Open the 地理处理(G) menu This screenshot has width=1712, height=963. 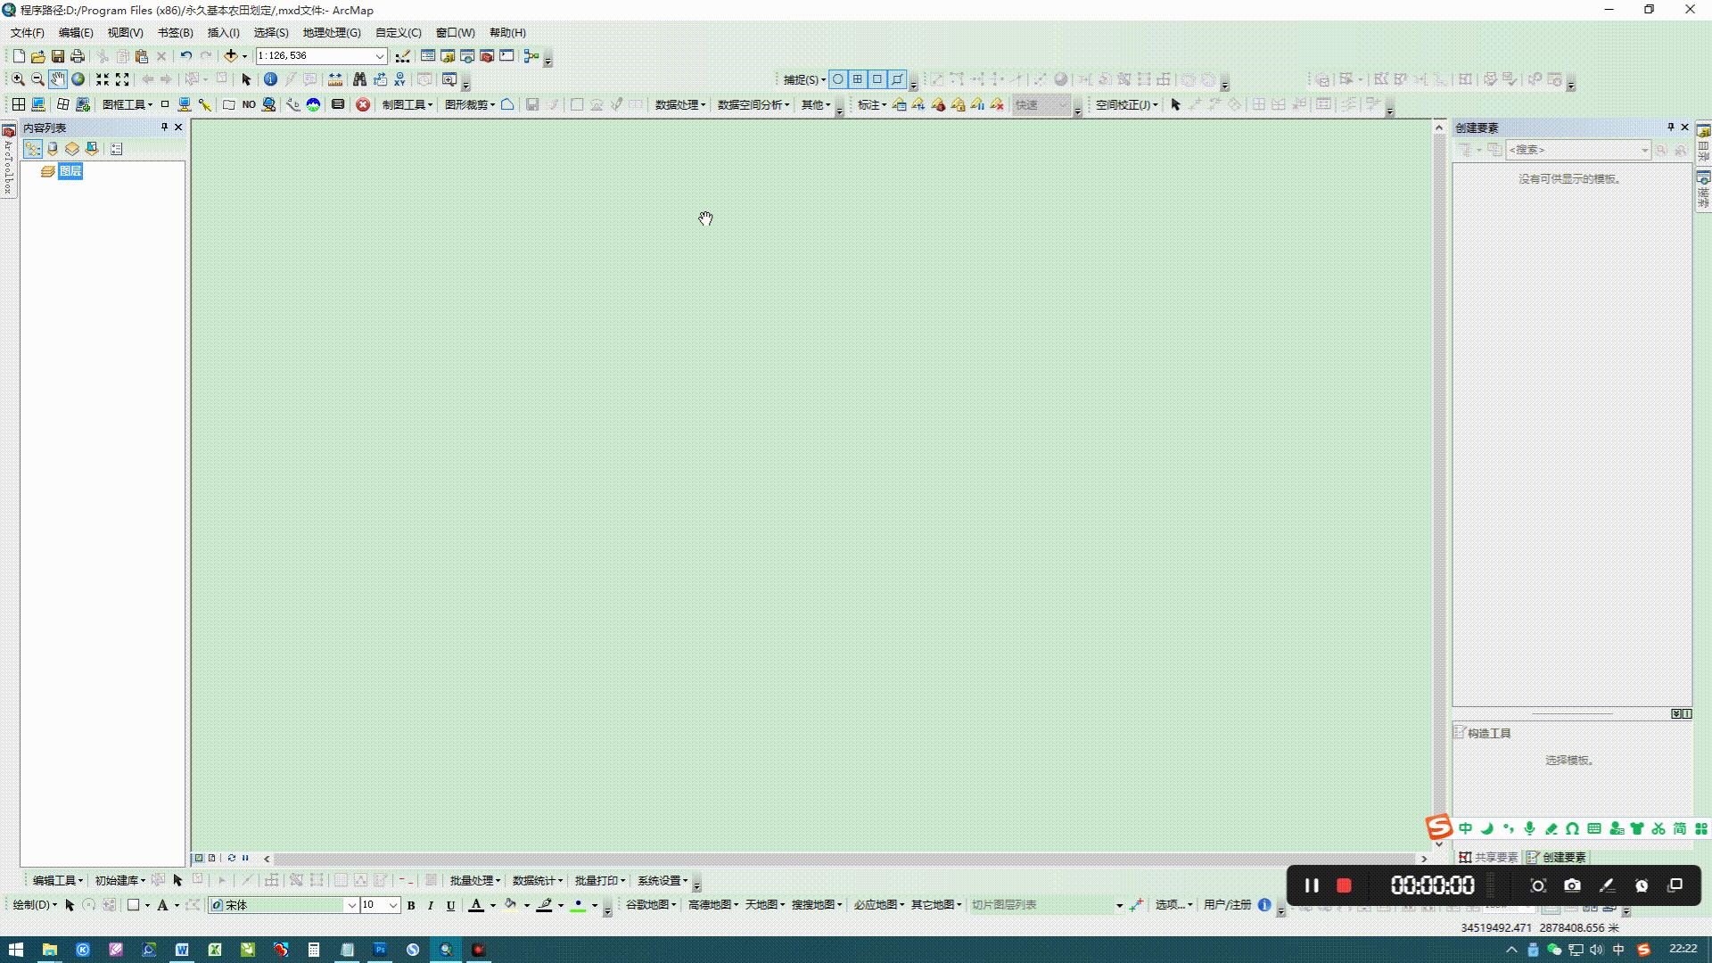click(331, 32)
